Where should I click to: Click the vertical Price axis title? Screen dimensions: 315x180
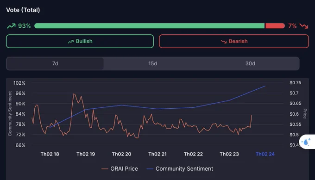(x=305, y=113)
